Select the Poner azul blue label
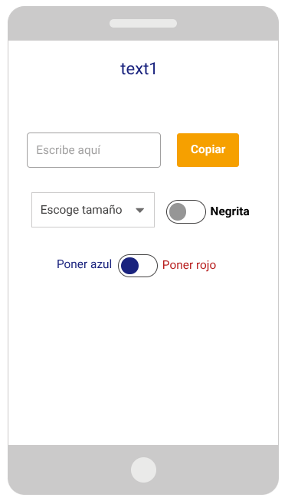The width and height of the screenshot is (288, 504). pos(84,264)
